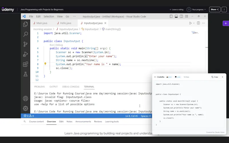This screenshot has width=229, height=143.
Task: Open Customize Layout icon in title bar
Action: pyautogui.click(x=187, y=16)
